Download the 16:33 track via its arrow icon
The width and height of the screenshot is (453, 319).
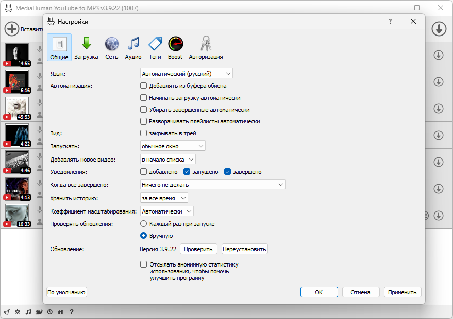coord(439,216)
